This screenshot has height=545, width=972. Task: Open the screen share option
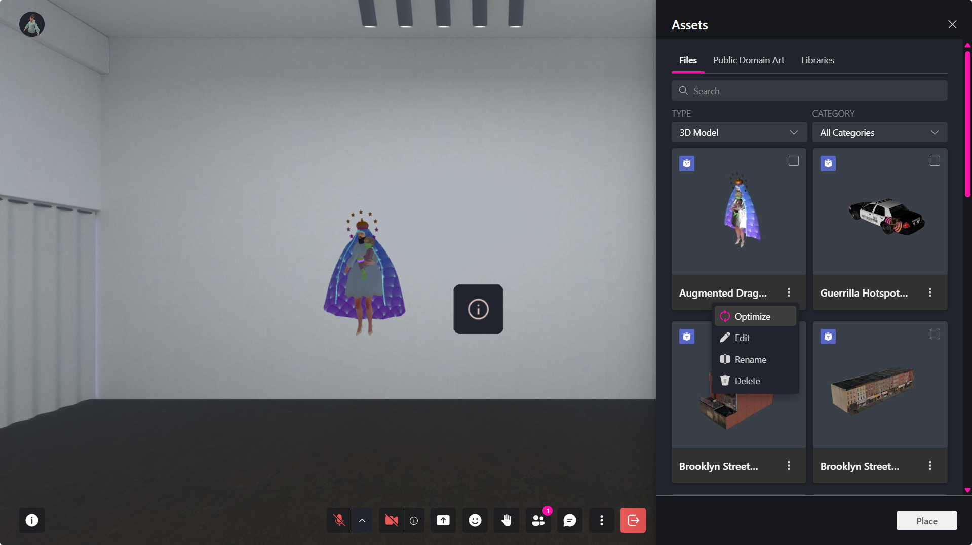443,520
